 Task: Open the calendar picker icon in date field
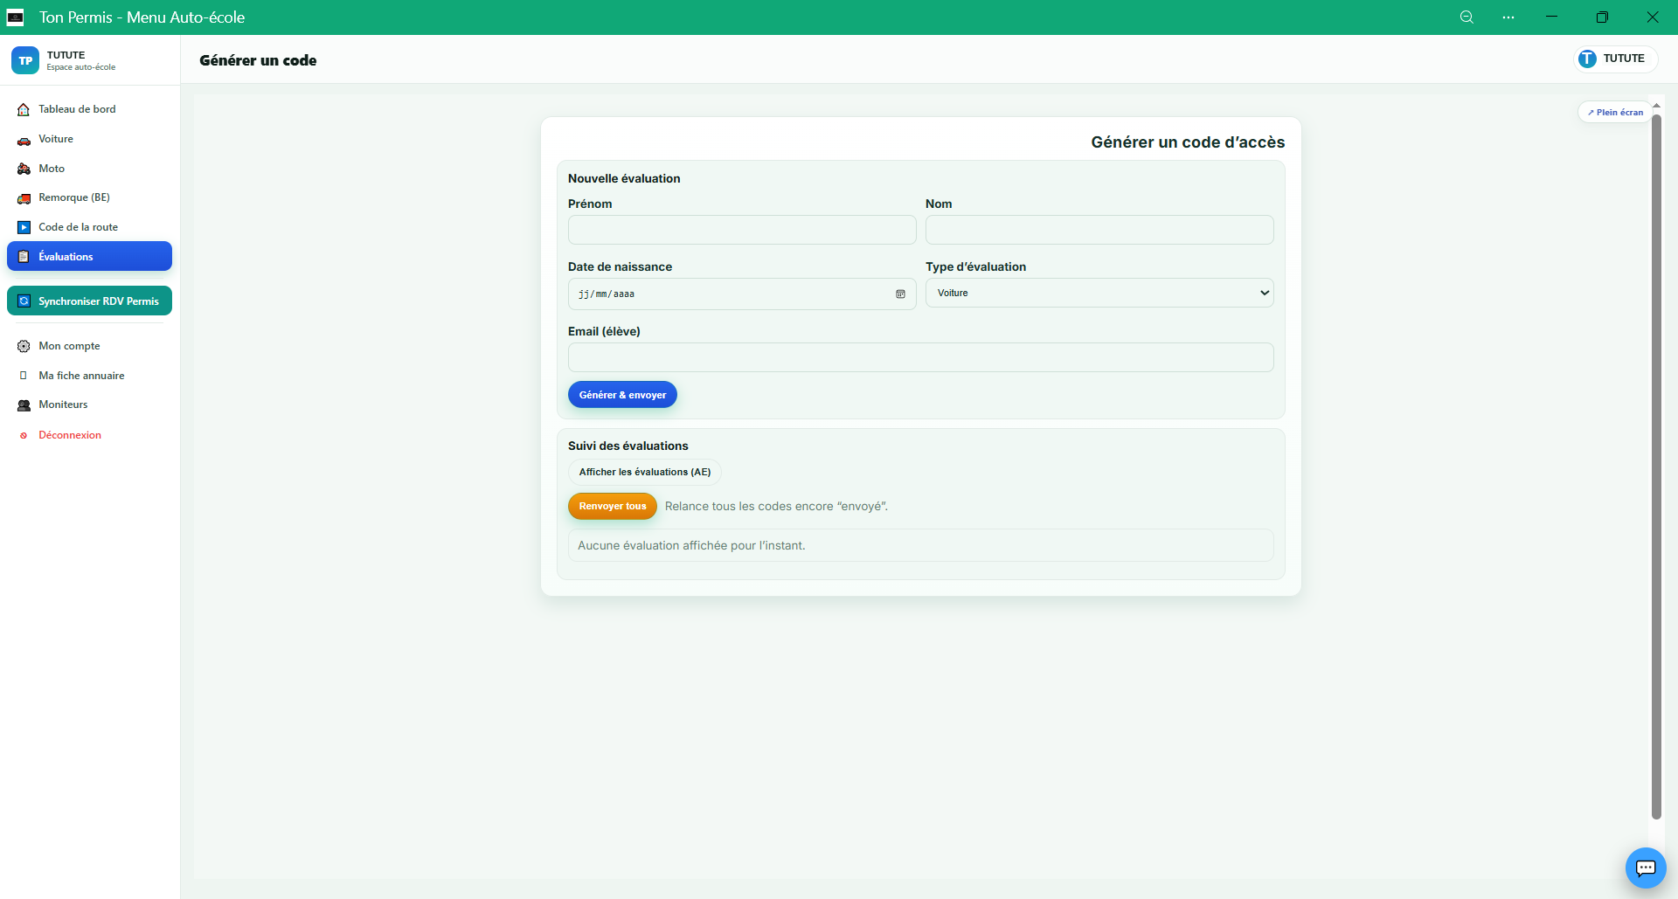tap(900, 294)
